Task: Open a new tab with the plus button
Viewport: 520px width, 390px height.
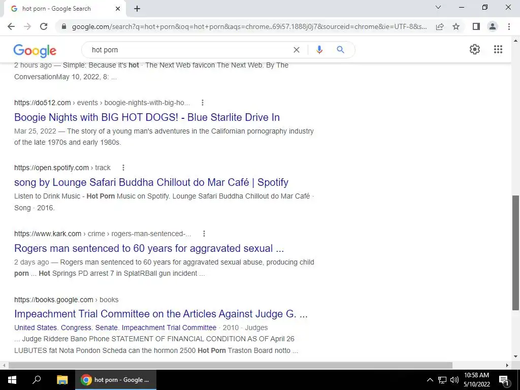Action: [137, 9]
